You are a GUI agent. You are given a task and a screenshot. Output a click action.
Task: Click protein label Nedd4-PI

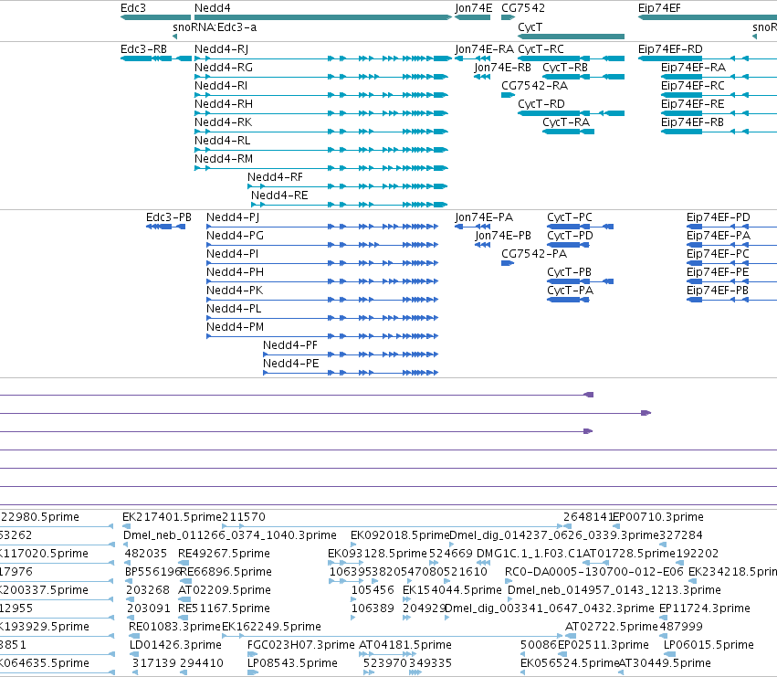click(x=233, y=254)
